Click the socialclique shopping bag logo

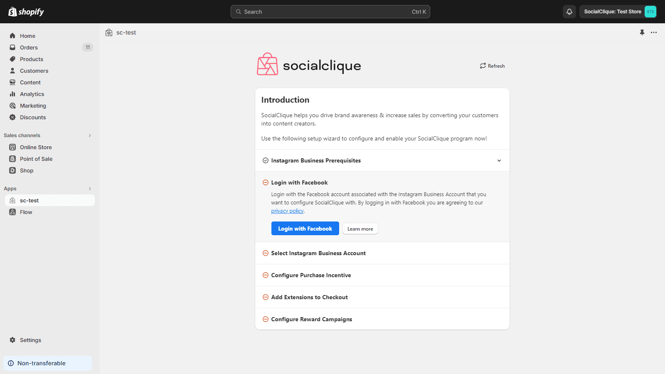point(267,64)
